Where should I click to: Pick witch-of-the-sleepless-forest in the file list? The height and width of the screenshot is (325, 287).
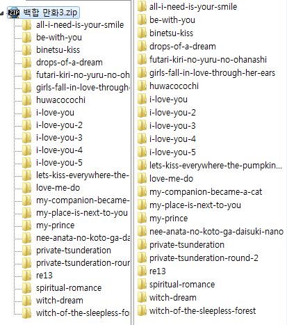coord(202,311)
